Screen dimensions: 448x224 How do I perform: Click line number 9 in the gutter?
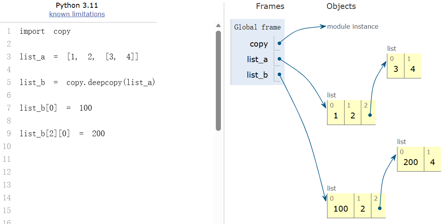point(9,133)
